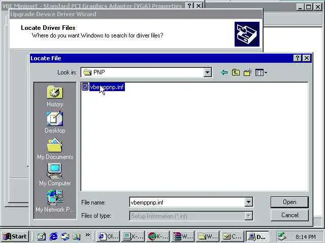Viewport: 325px width, 243px height.
Task: Open the My Computer shortcut
Action: 55,175
